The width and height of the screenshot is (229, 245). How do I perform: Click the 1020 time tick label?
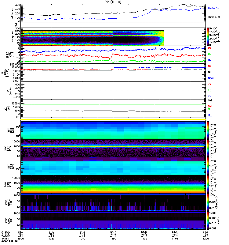tap(51, 239)
